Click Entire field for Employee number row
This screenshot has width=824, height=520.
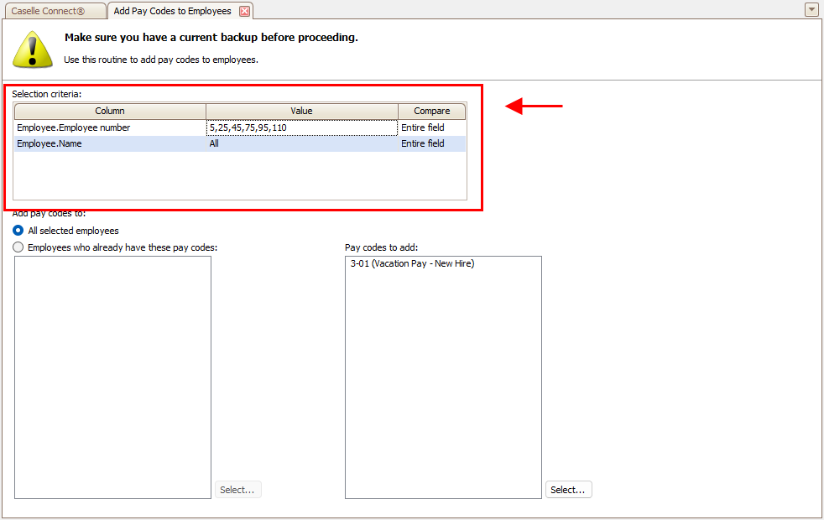[x=431, y=127]
